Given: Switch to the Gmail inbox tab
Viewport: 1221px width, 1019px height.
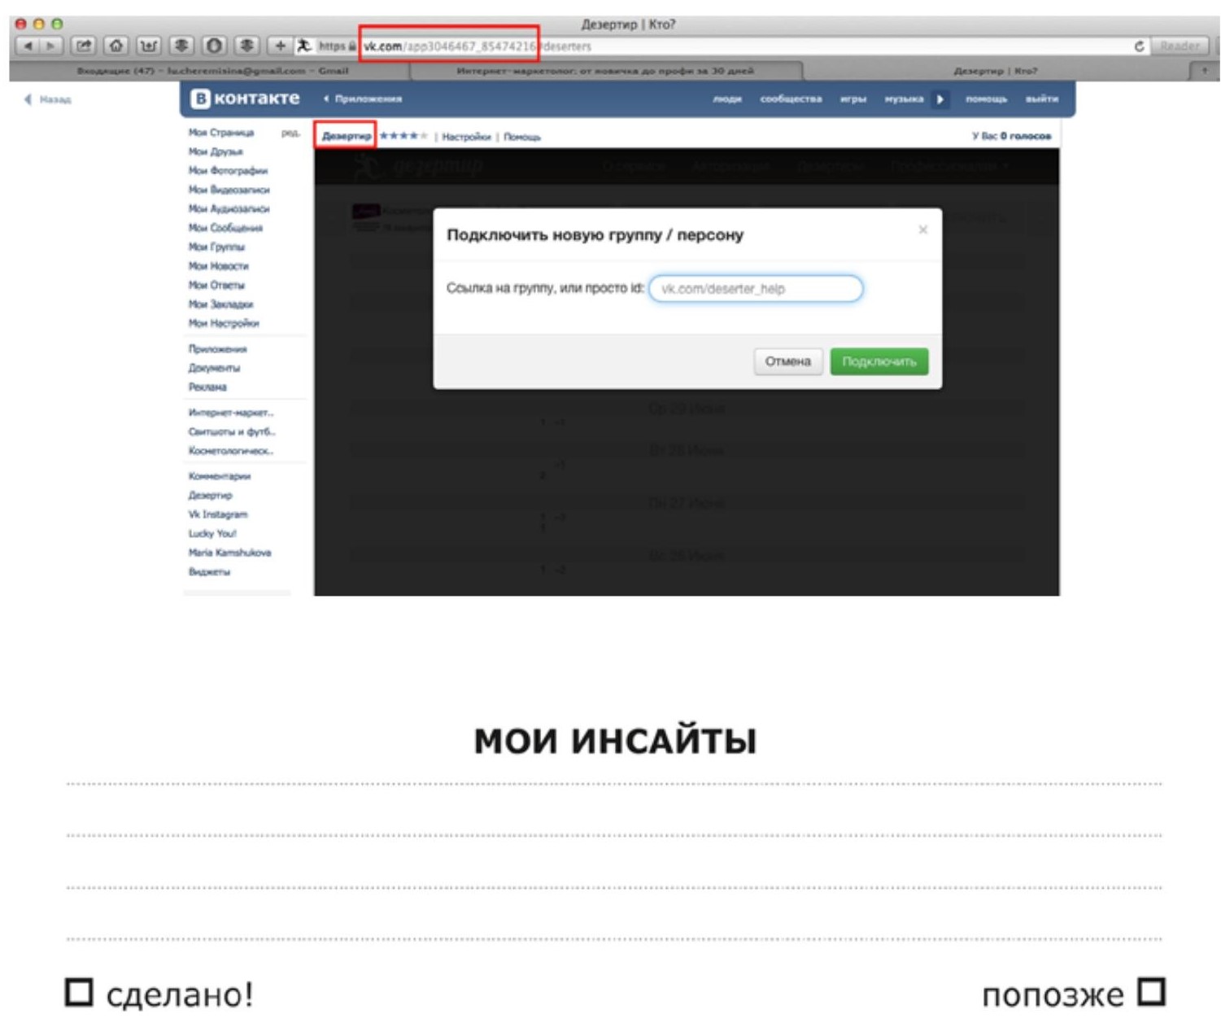Looking at the screenshot, I should pyautogui.click(x=211, y=71).
